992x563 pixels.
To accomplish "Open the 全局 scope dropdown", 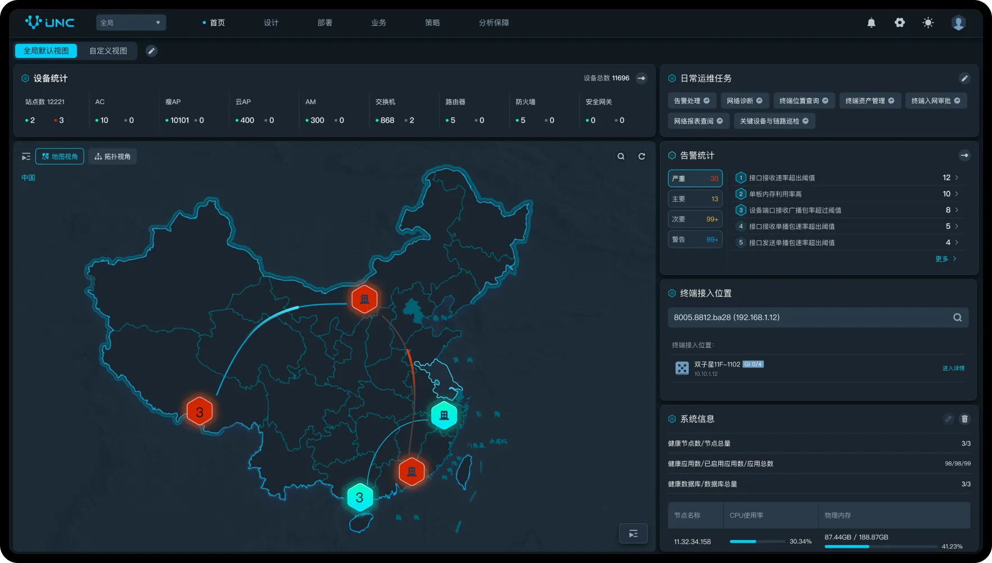I will coord(130,23).
